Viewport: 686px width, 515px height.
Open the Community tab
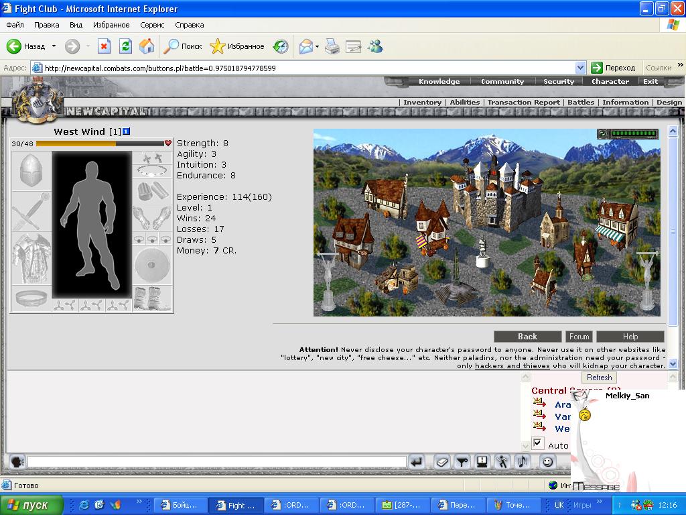502,81
